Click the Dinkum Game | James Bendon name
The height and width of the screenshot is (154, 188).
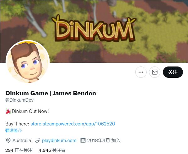[51, 93]
